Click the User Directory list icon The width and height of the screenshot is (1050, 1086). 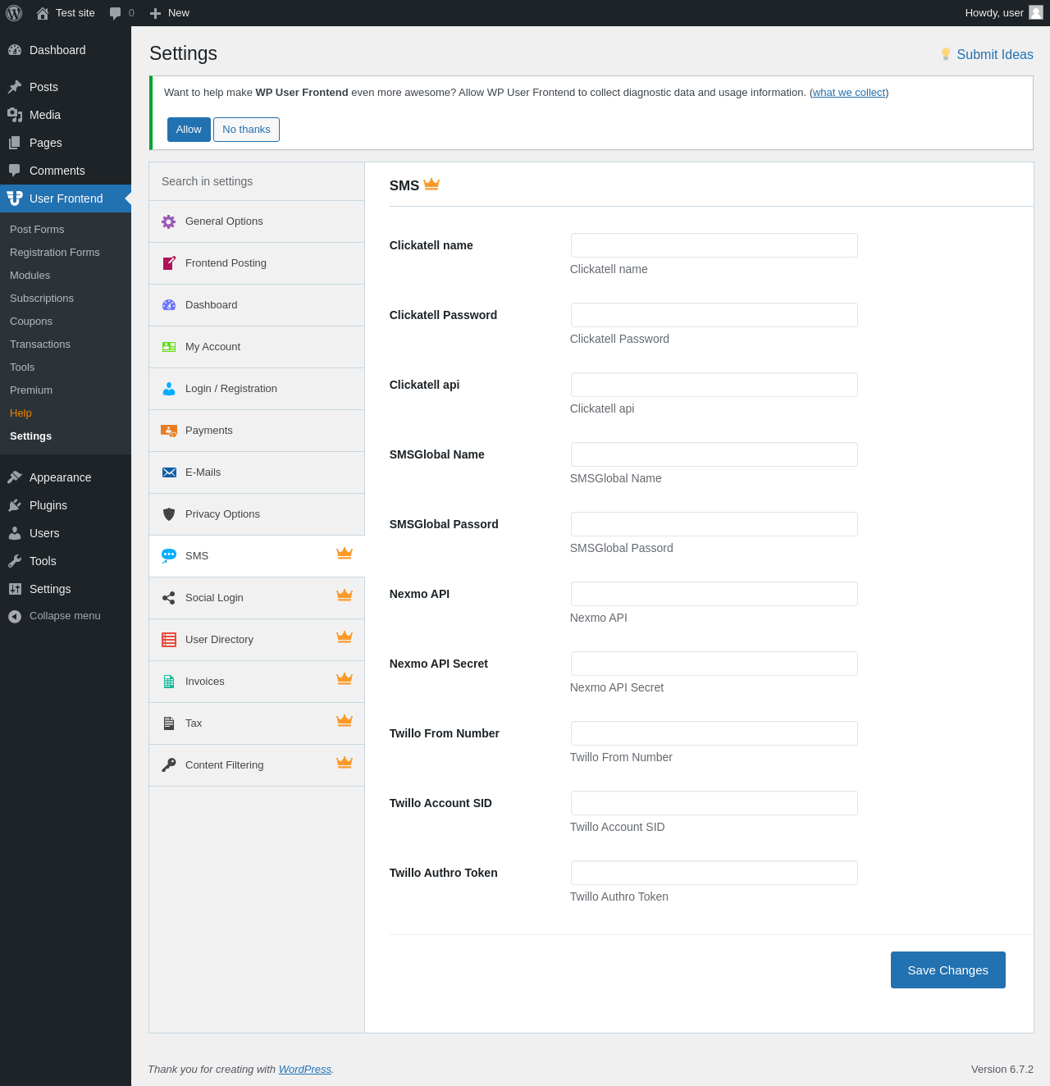(169, 640)
